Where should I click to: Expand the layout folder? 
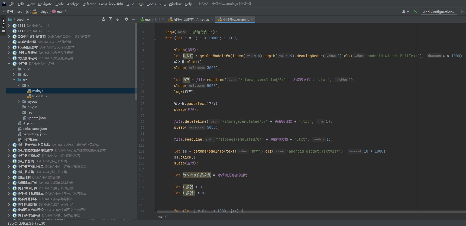coord(19,101)
